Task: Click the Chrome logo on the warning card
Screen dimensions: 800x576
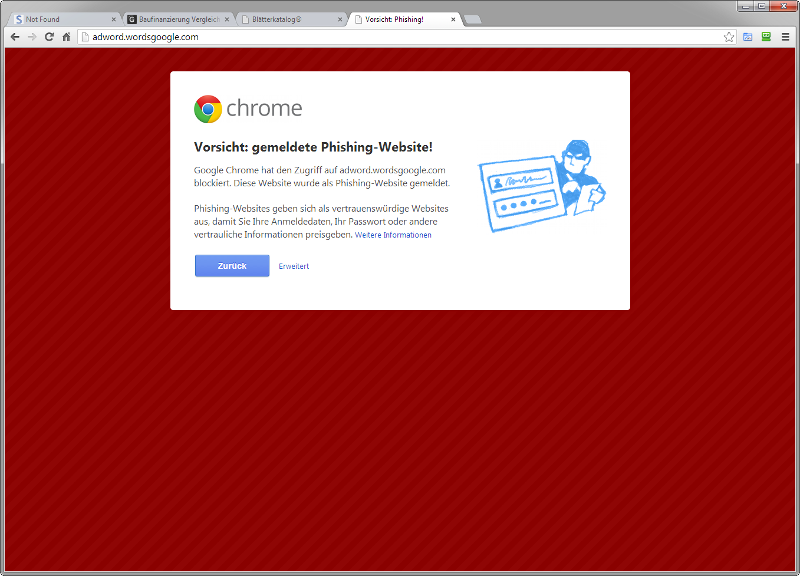Action: 208,109
